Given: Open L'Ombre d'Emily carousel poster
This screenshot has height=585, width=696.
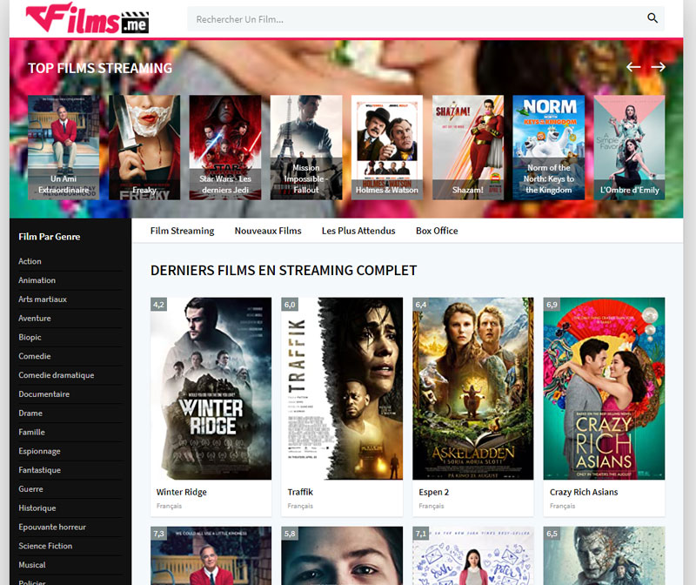Looking at the screenshot, I should coord(629,147).
